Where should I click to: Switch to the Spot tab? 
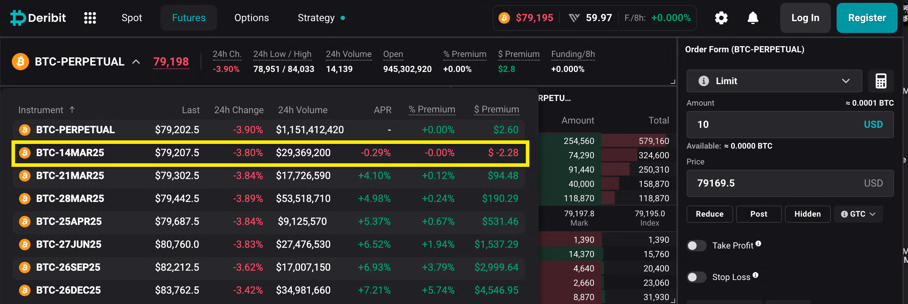[x=132, y=18]
